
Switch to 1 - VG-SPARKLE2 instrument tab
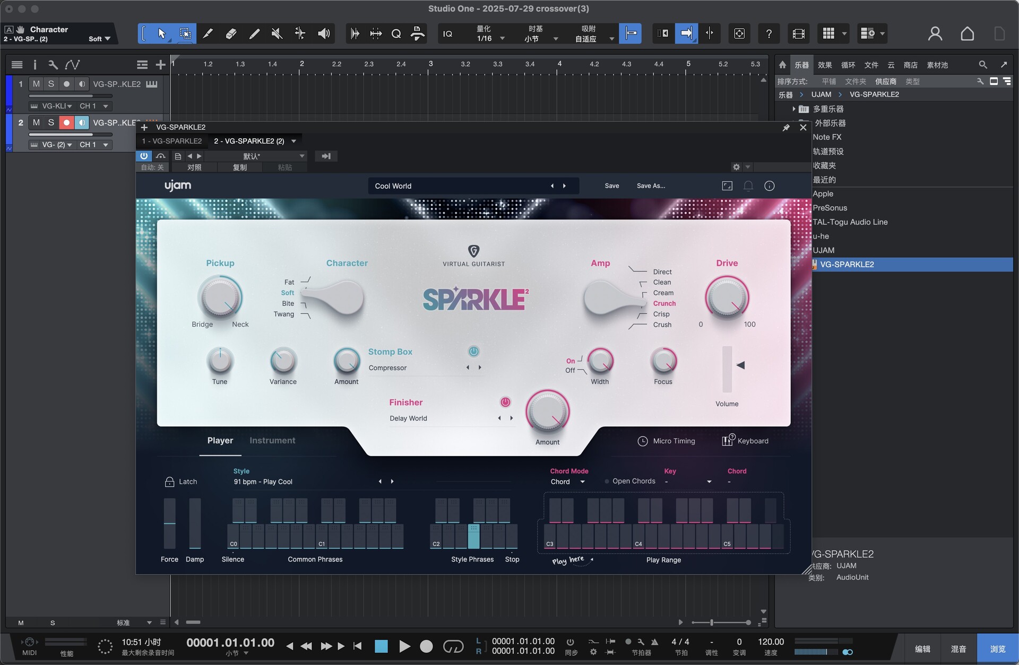172,141
